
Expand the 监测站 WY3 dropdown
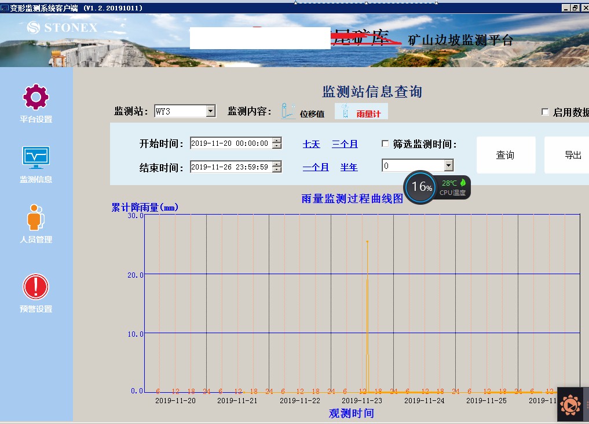[x=211, y=111]
